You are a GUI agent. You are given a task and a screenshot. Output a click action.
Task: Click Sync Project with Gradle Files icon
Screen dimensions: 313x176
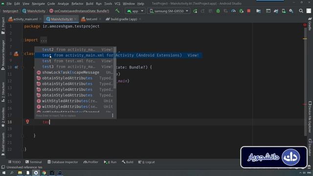tap(276, 11)
